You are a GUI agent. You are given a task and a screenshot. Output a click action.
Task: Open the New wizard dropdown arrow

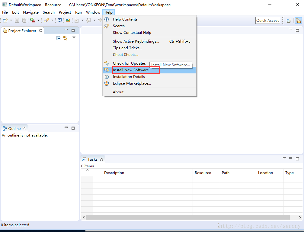(11, 20)
